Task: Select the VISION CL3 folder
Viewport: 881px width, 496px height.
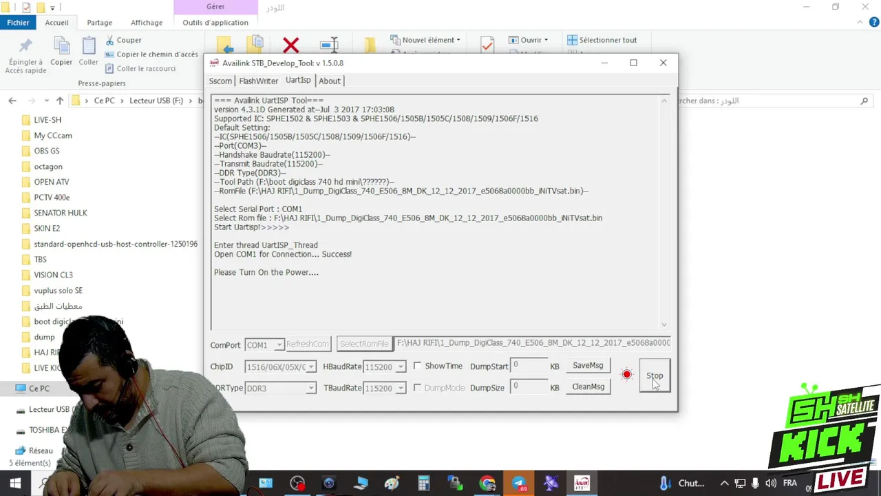Action: pyautogui.click(x=53, y=275)
